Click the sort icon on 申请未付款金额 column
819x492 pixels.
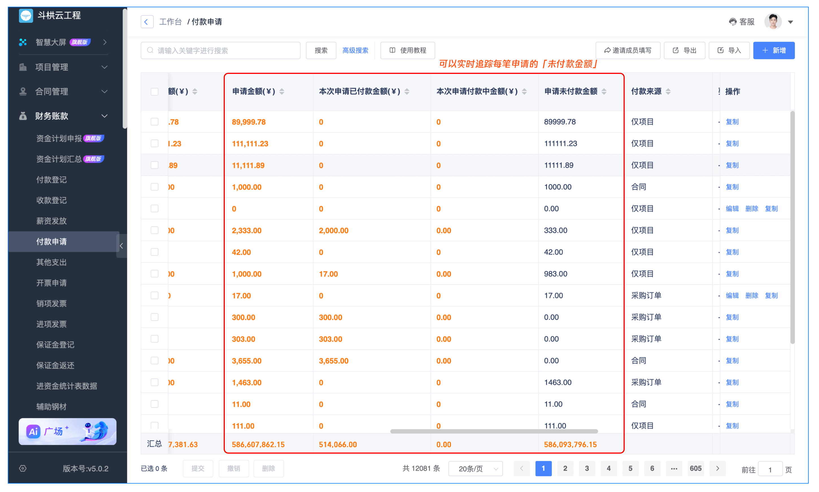click(604, 91)
